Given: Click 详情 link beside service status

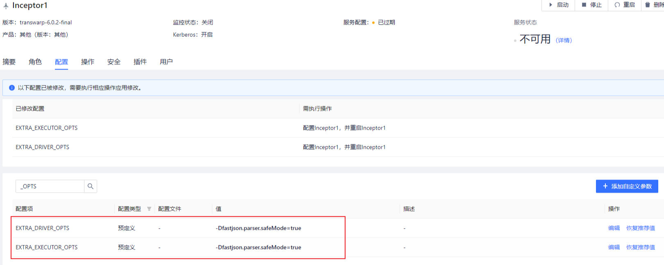Looking at the screenshot, I should [564, 40].
